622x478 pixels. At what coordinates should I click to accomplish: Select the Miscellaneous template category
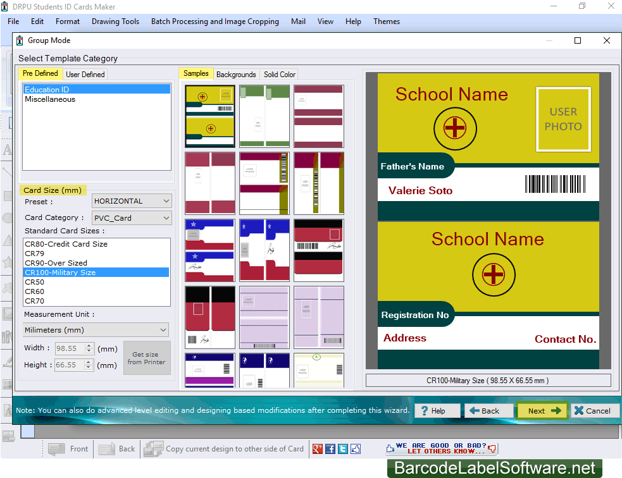50,99
